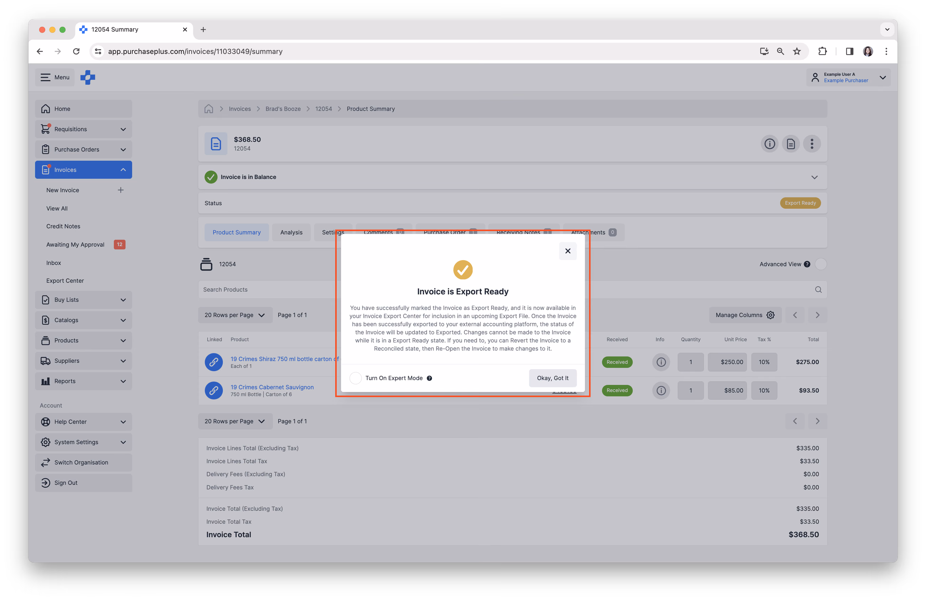
Task: Expand Help Center sidebar section
Action: coord(83,422)
